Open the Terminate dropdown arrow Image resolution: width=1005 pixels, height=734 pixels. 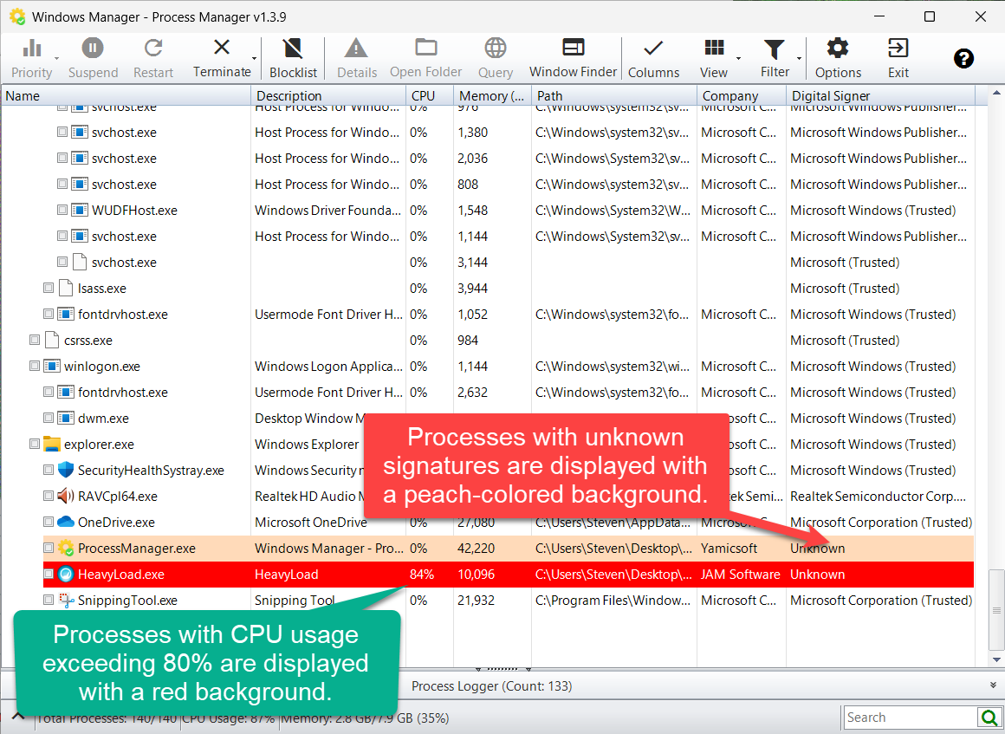click(x=255, y=58)
